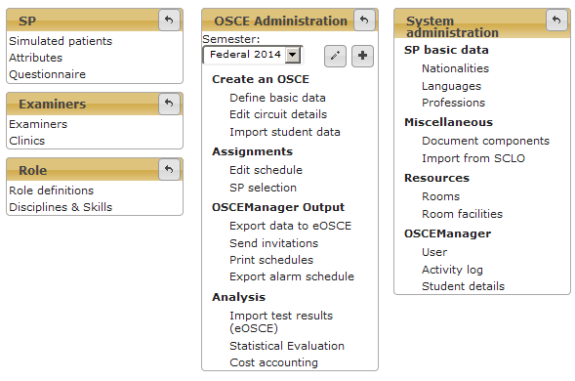Click the back arrow icon in SP panel header
575x381 pixels.
click(x=169, y=20)
